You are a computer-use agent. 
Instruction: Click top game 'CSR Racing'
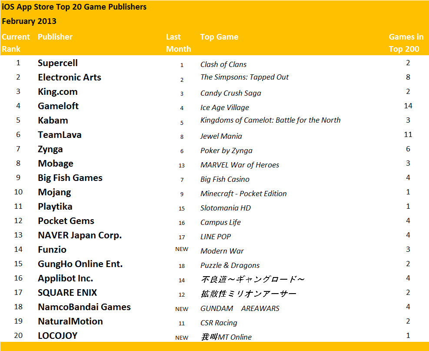(x=219, y=323)
